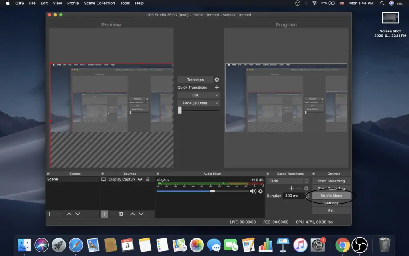Select the Screen Shot file on desktop
409x256 pixels.
(x=390, y=25)
